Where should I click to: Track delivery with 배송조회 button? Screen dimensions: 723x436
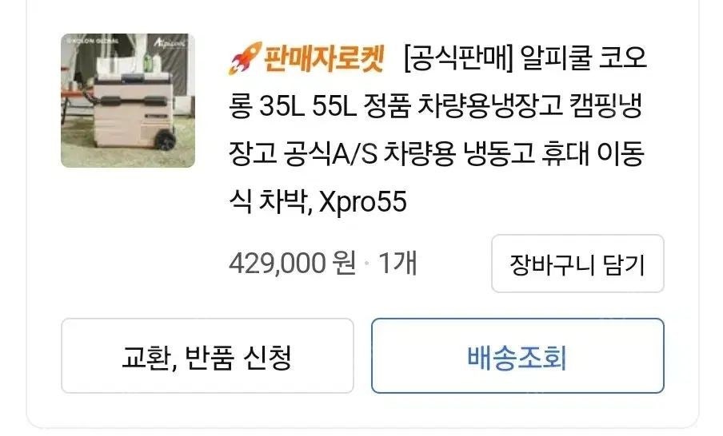[x=517, y=356]
